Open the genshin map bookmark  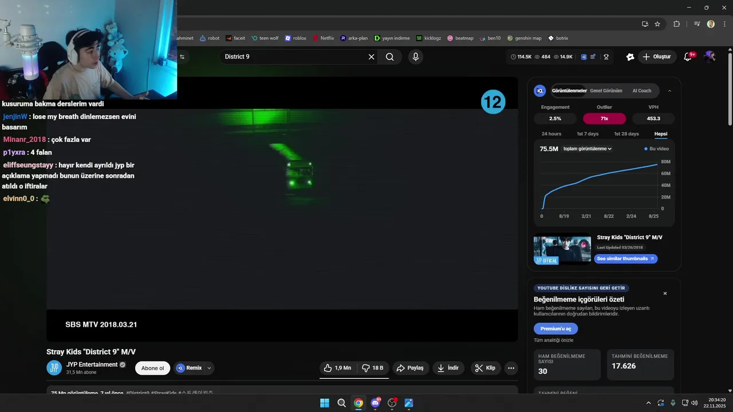524,38
